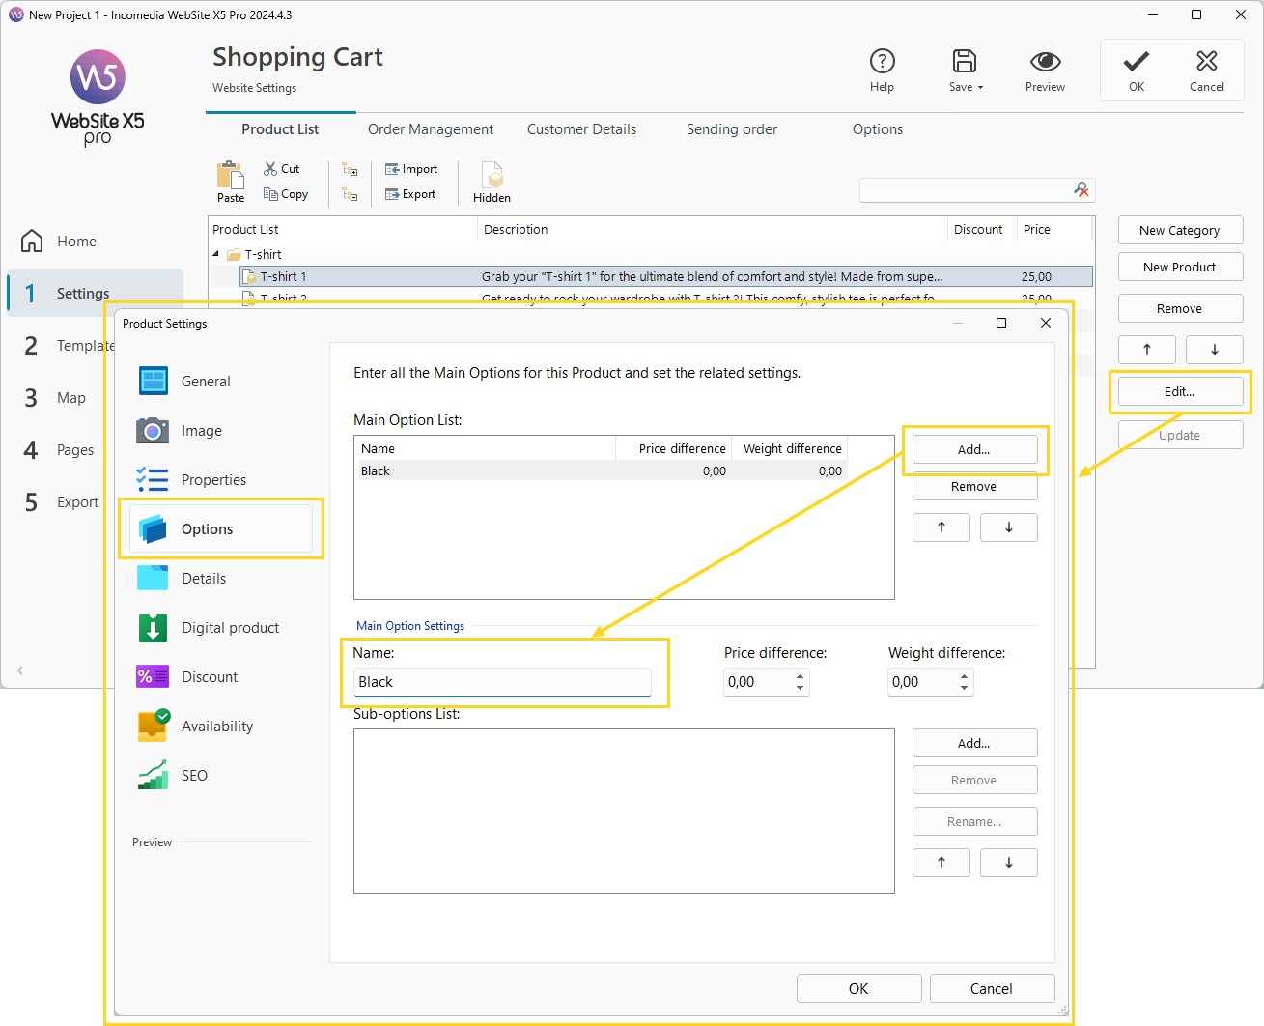
Task: Click the search clear magnifier icon
Action: click(x=1081, y=190)
